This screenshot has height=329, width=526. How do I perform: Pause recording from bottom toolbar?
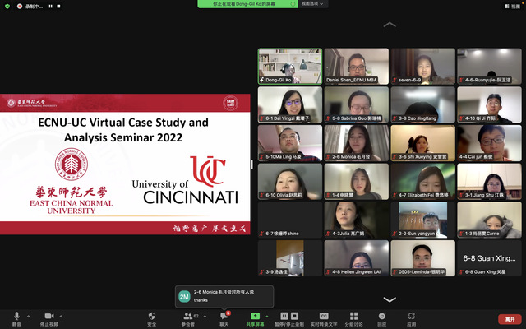284,316
